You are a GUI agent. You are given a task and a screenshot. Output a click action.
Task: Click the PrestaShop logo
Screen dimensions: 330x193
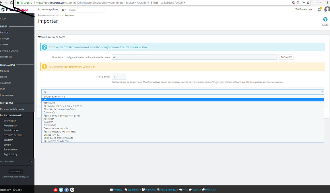pyautogui.click(x=14, y=10)
